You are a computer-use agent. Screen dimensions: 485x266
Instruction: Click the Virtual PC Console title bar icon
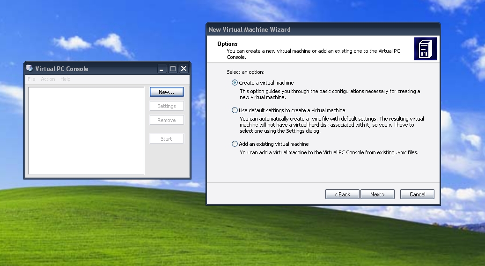point(29,68)
